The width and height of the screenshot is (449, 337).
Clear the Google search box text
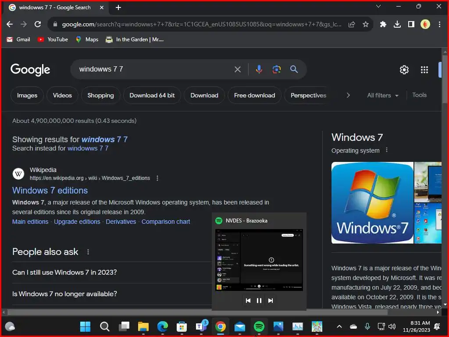click(237, 69)
